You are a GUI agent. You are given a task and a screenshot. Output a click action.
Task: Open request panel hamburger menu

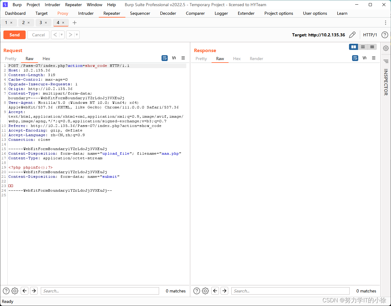pyautogui.click(x=183, y=58)
